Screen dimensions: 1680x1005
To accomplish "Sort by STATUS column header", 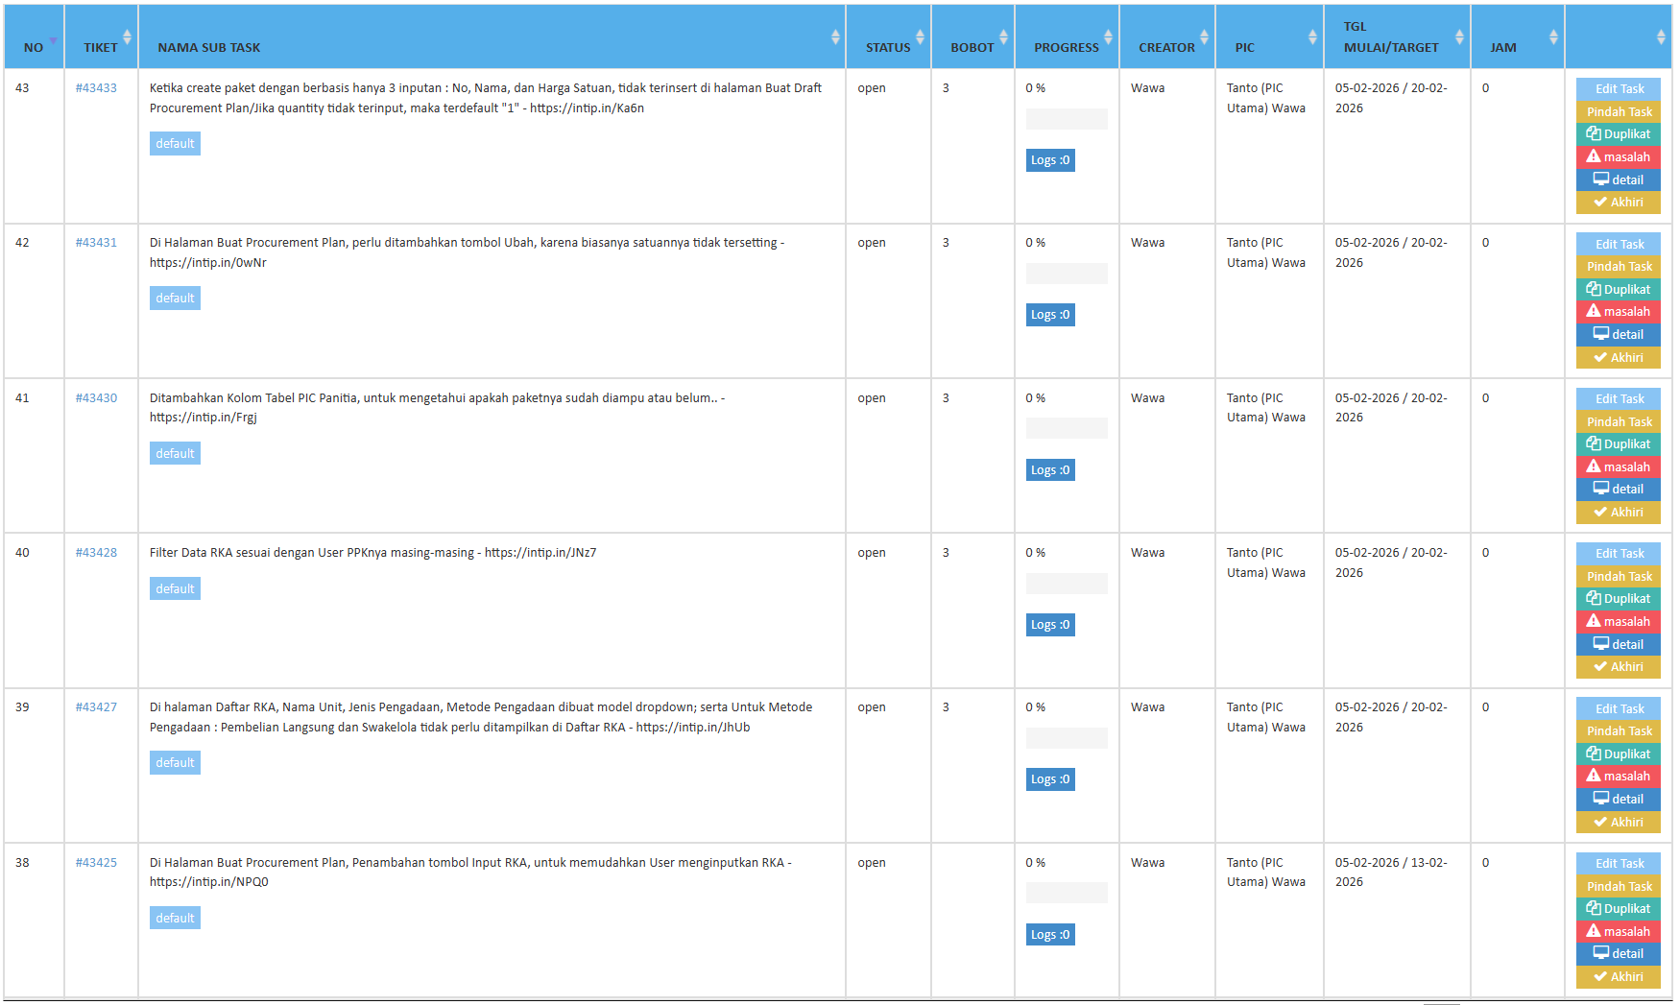I will [x=888, y=47].
